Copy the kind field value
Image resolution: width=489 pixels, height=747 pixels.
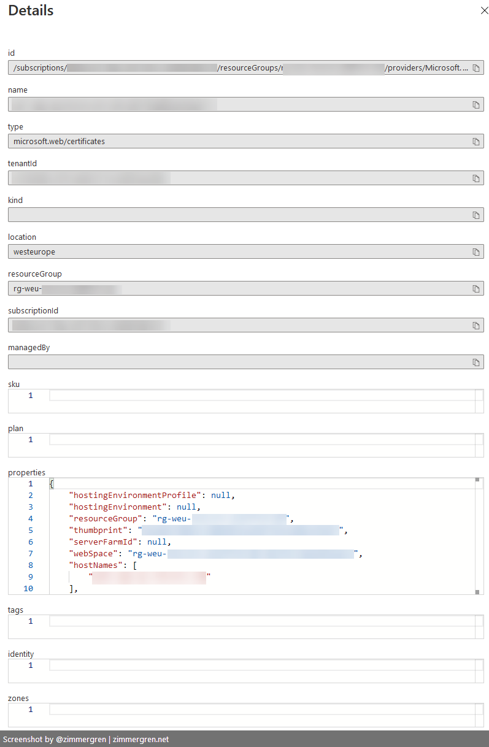(476, 215)
